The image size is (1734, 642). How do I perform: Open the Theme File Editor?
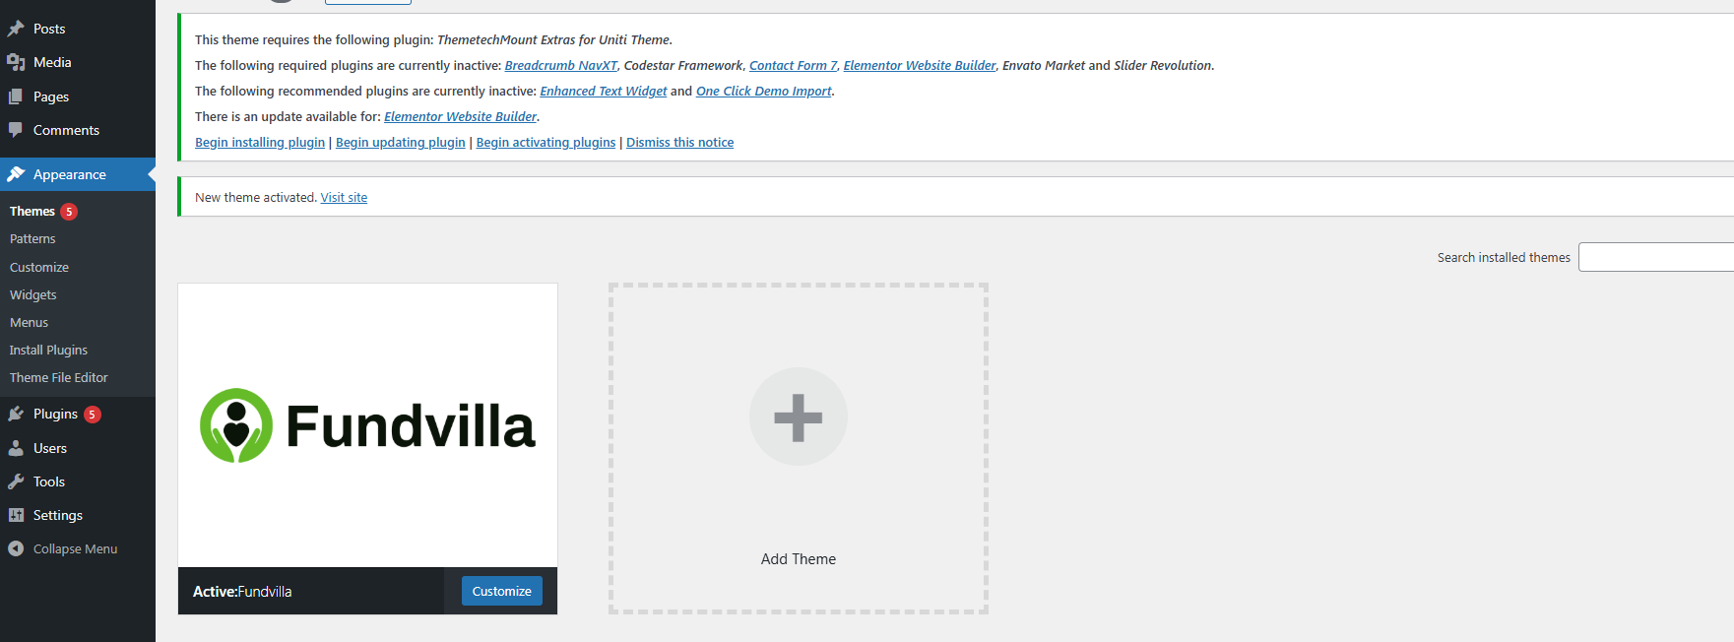coord(59,377)
